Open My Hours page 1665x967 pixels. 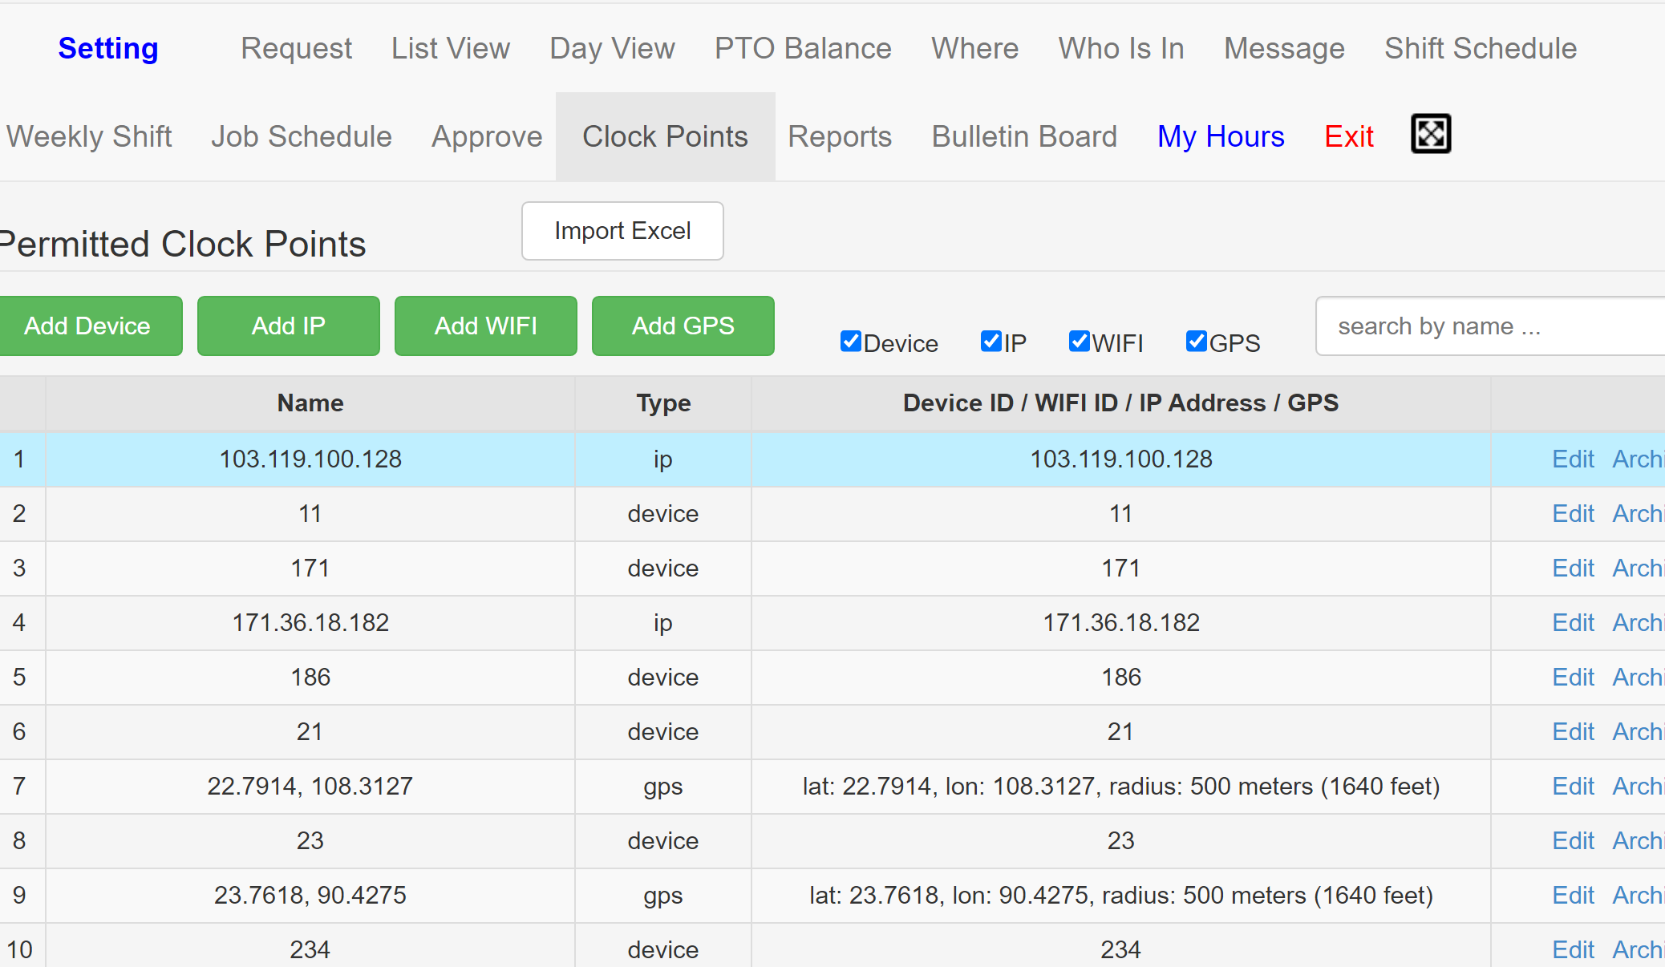point(1220,136)
